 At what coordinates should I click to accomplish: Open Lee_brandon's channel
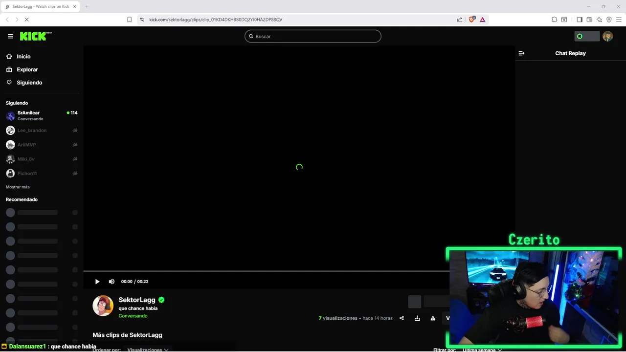point(42,131)
